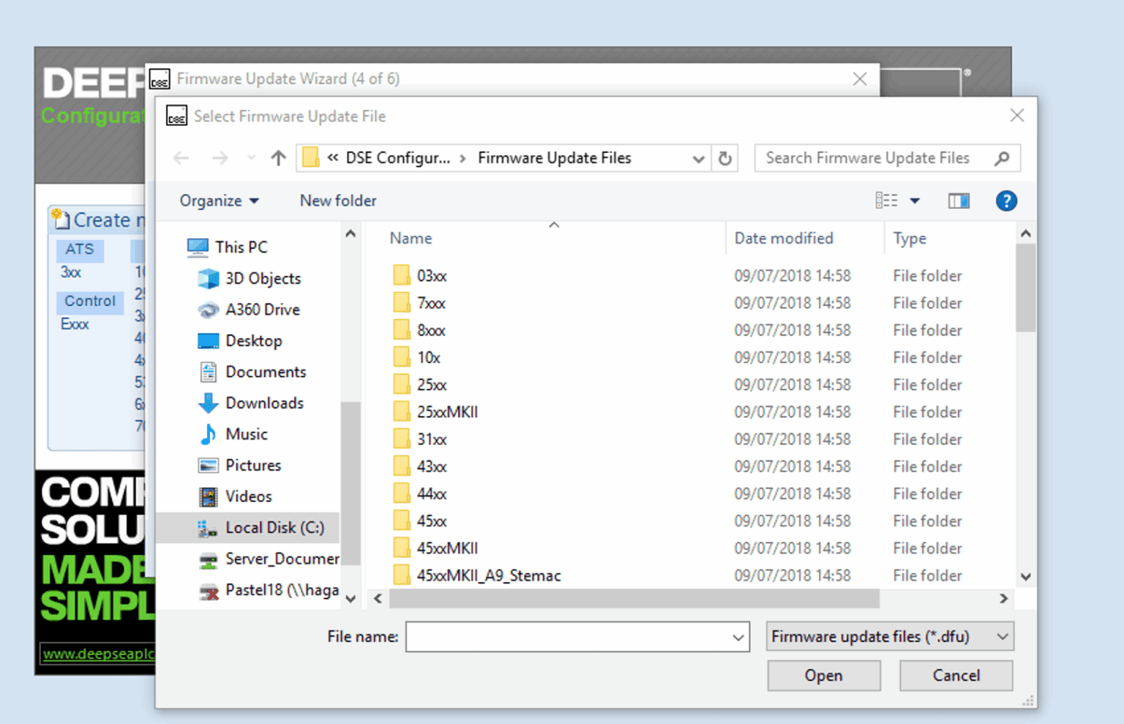Image resolution: width=1124 pixels, height=724 pixels.
Task: Choose the Desktop icon in sidebar
Action: pyautogui.click(x=208, y=341)
